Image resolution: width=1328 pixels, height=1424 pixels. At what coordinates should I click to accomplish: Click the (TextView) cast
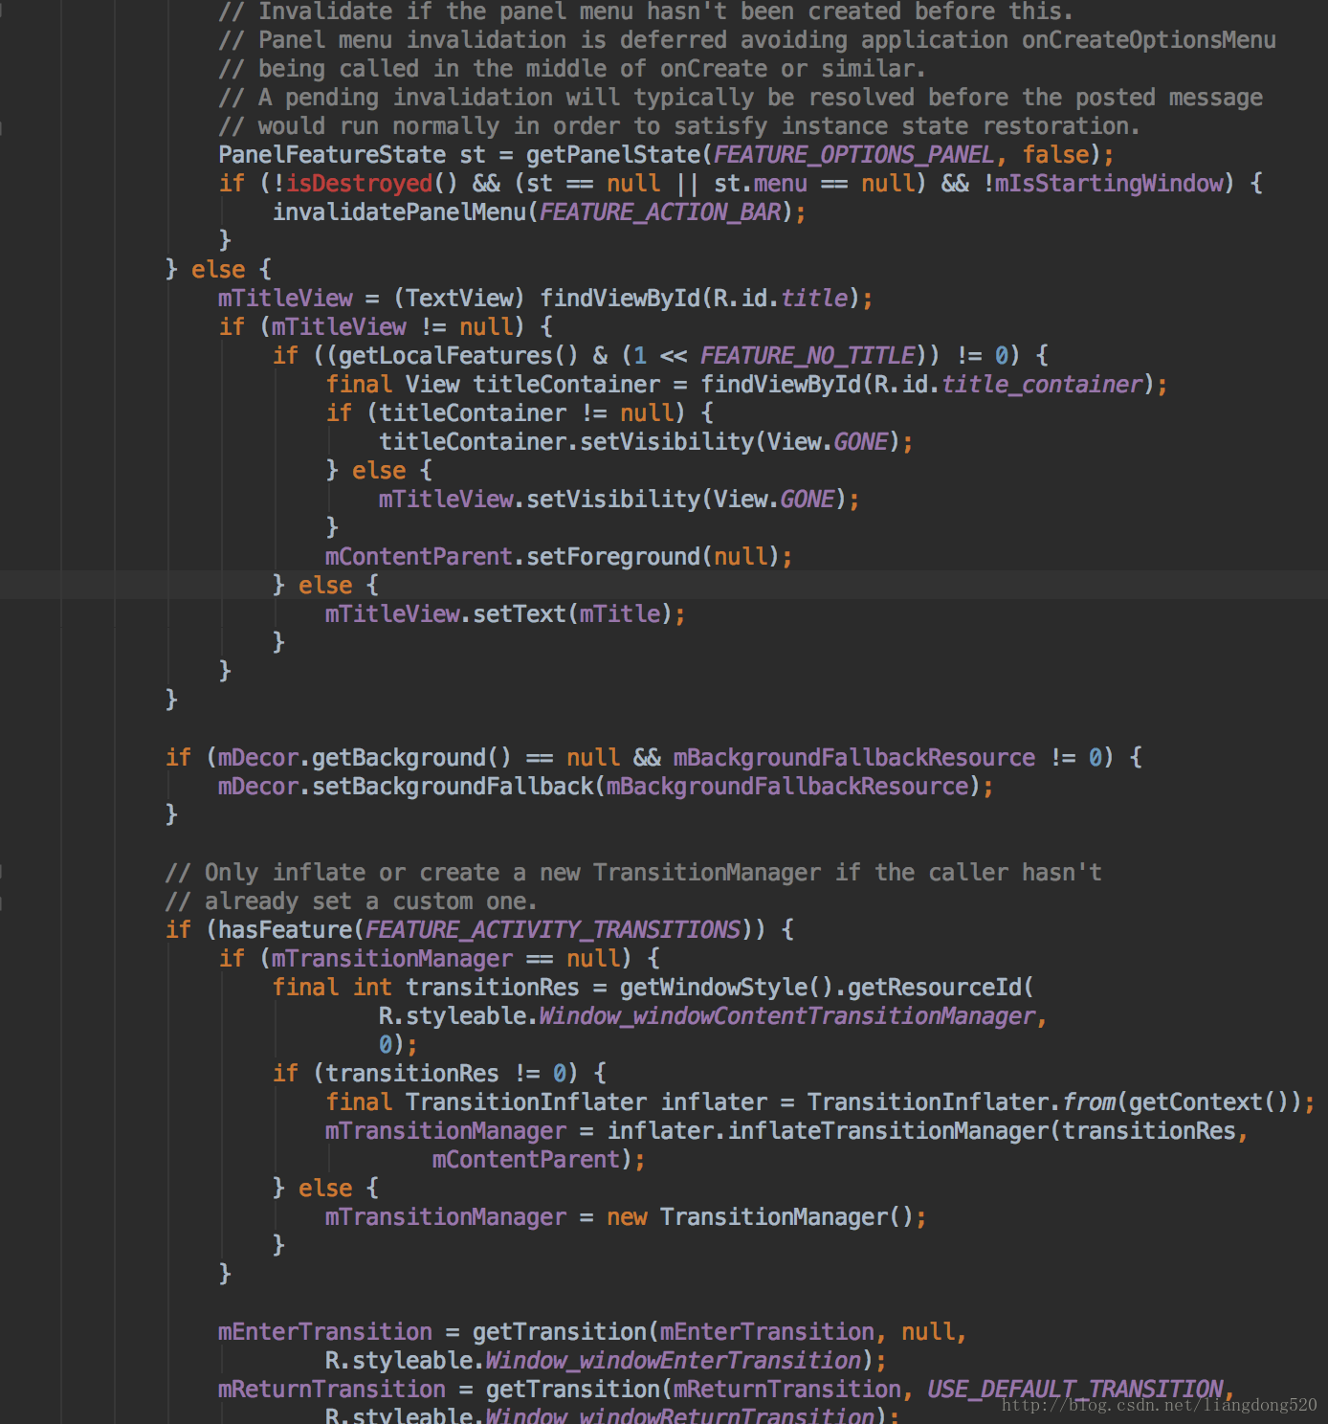[x=459, y=299]
